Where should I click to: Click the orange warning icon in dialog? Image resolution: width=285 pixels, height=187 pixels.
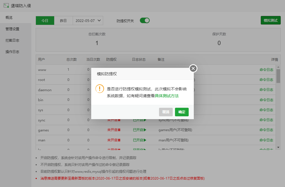click(x=100, y=88)
